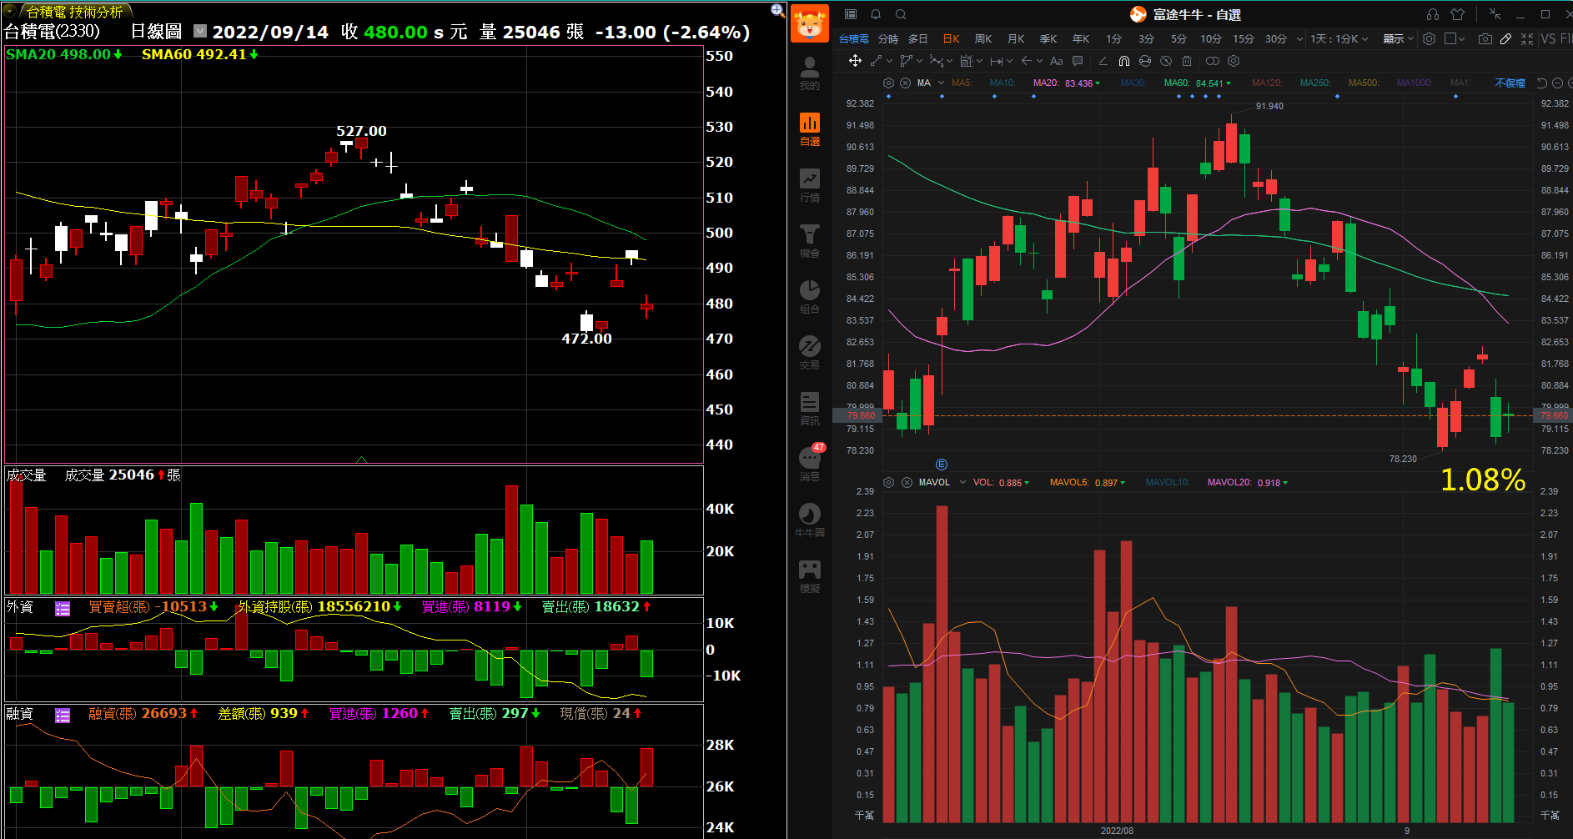1573x839 pixels.
Task: Open 資訊 news section in sidebar
Action: pyautogui.click(x=810, y=409)
